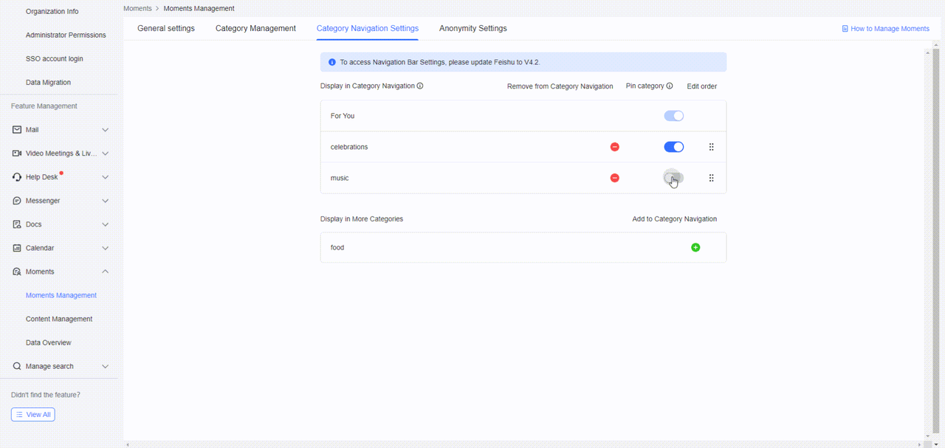Open the Anonymity Settings tab
945x448 pixels.
(x=472, y=29)
